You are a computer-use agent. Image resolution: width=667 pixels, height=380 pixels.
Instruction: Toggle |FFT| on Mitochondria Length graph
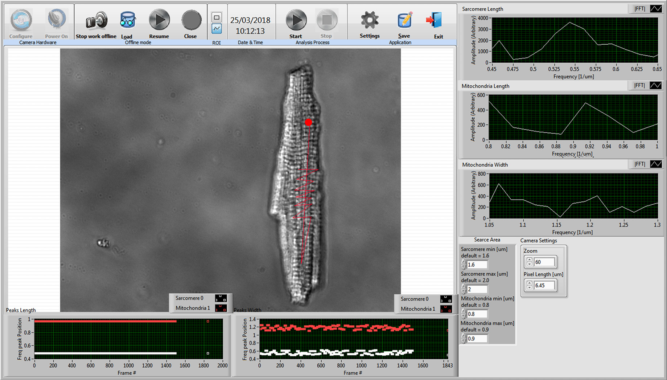pyautogui.click(x=639, y=85)
